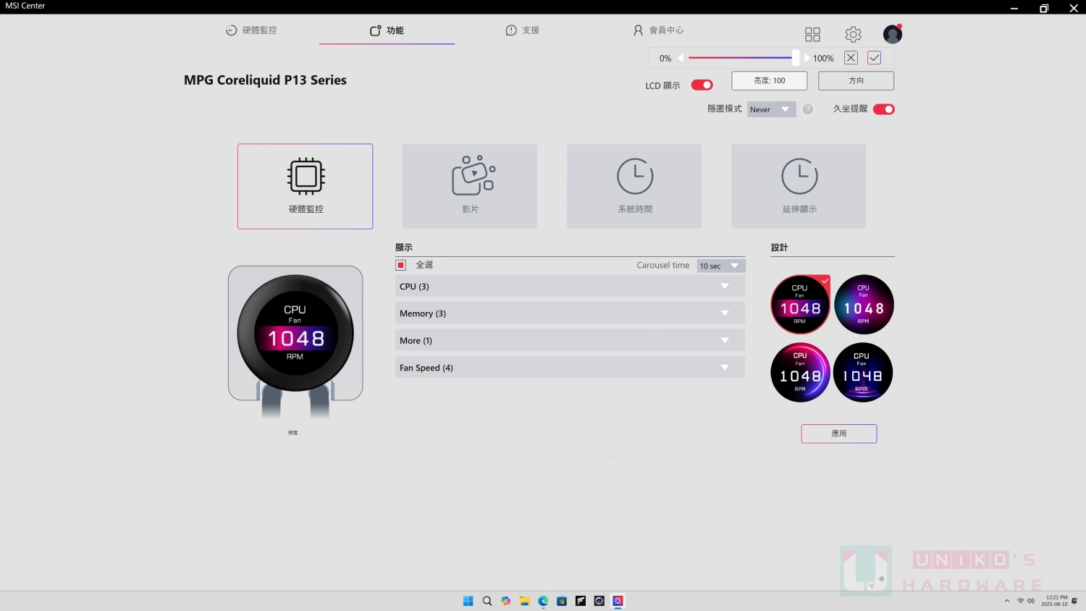Select the red-checked first design thumbnail
This screenshot has height=611, width=1086.
click(800, 304)
